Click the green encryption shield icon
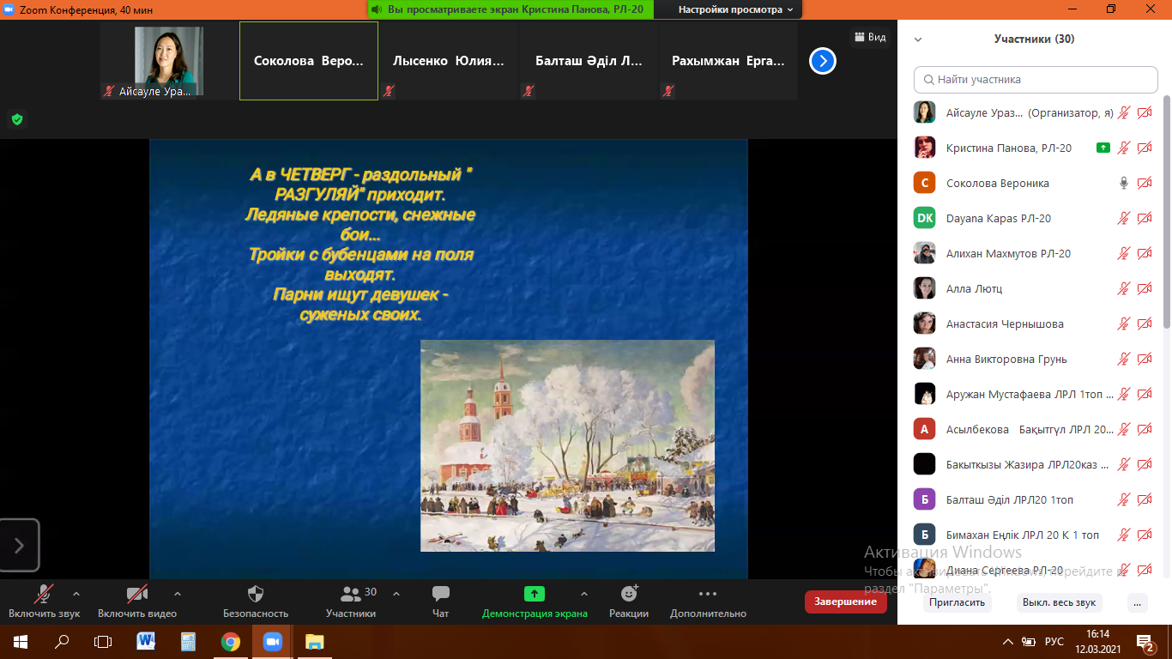 coord(16,119)
